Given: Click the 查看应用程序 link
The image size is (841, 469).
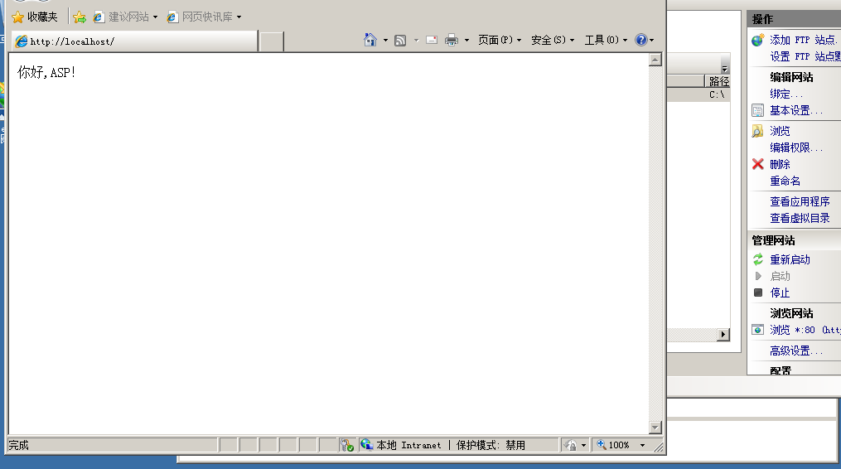Looking at the screenshot, I should pos(800,201).
